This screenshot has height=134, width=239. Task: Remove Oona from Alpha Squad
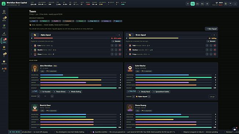[x=120, y=54]
